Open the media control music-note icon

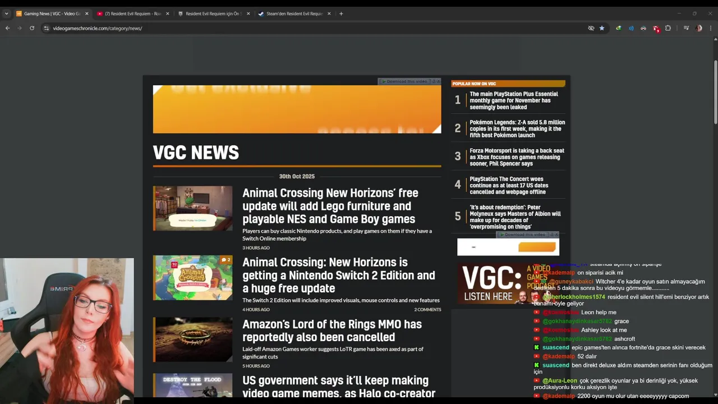(686, 28)
